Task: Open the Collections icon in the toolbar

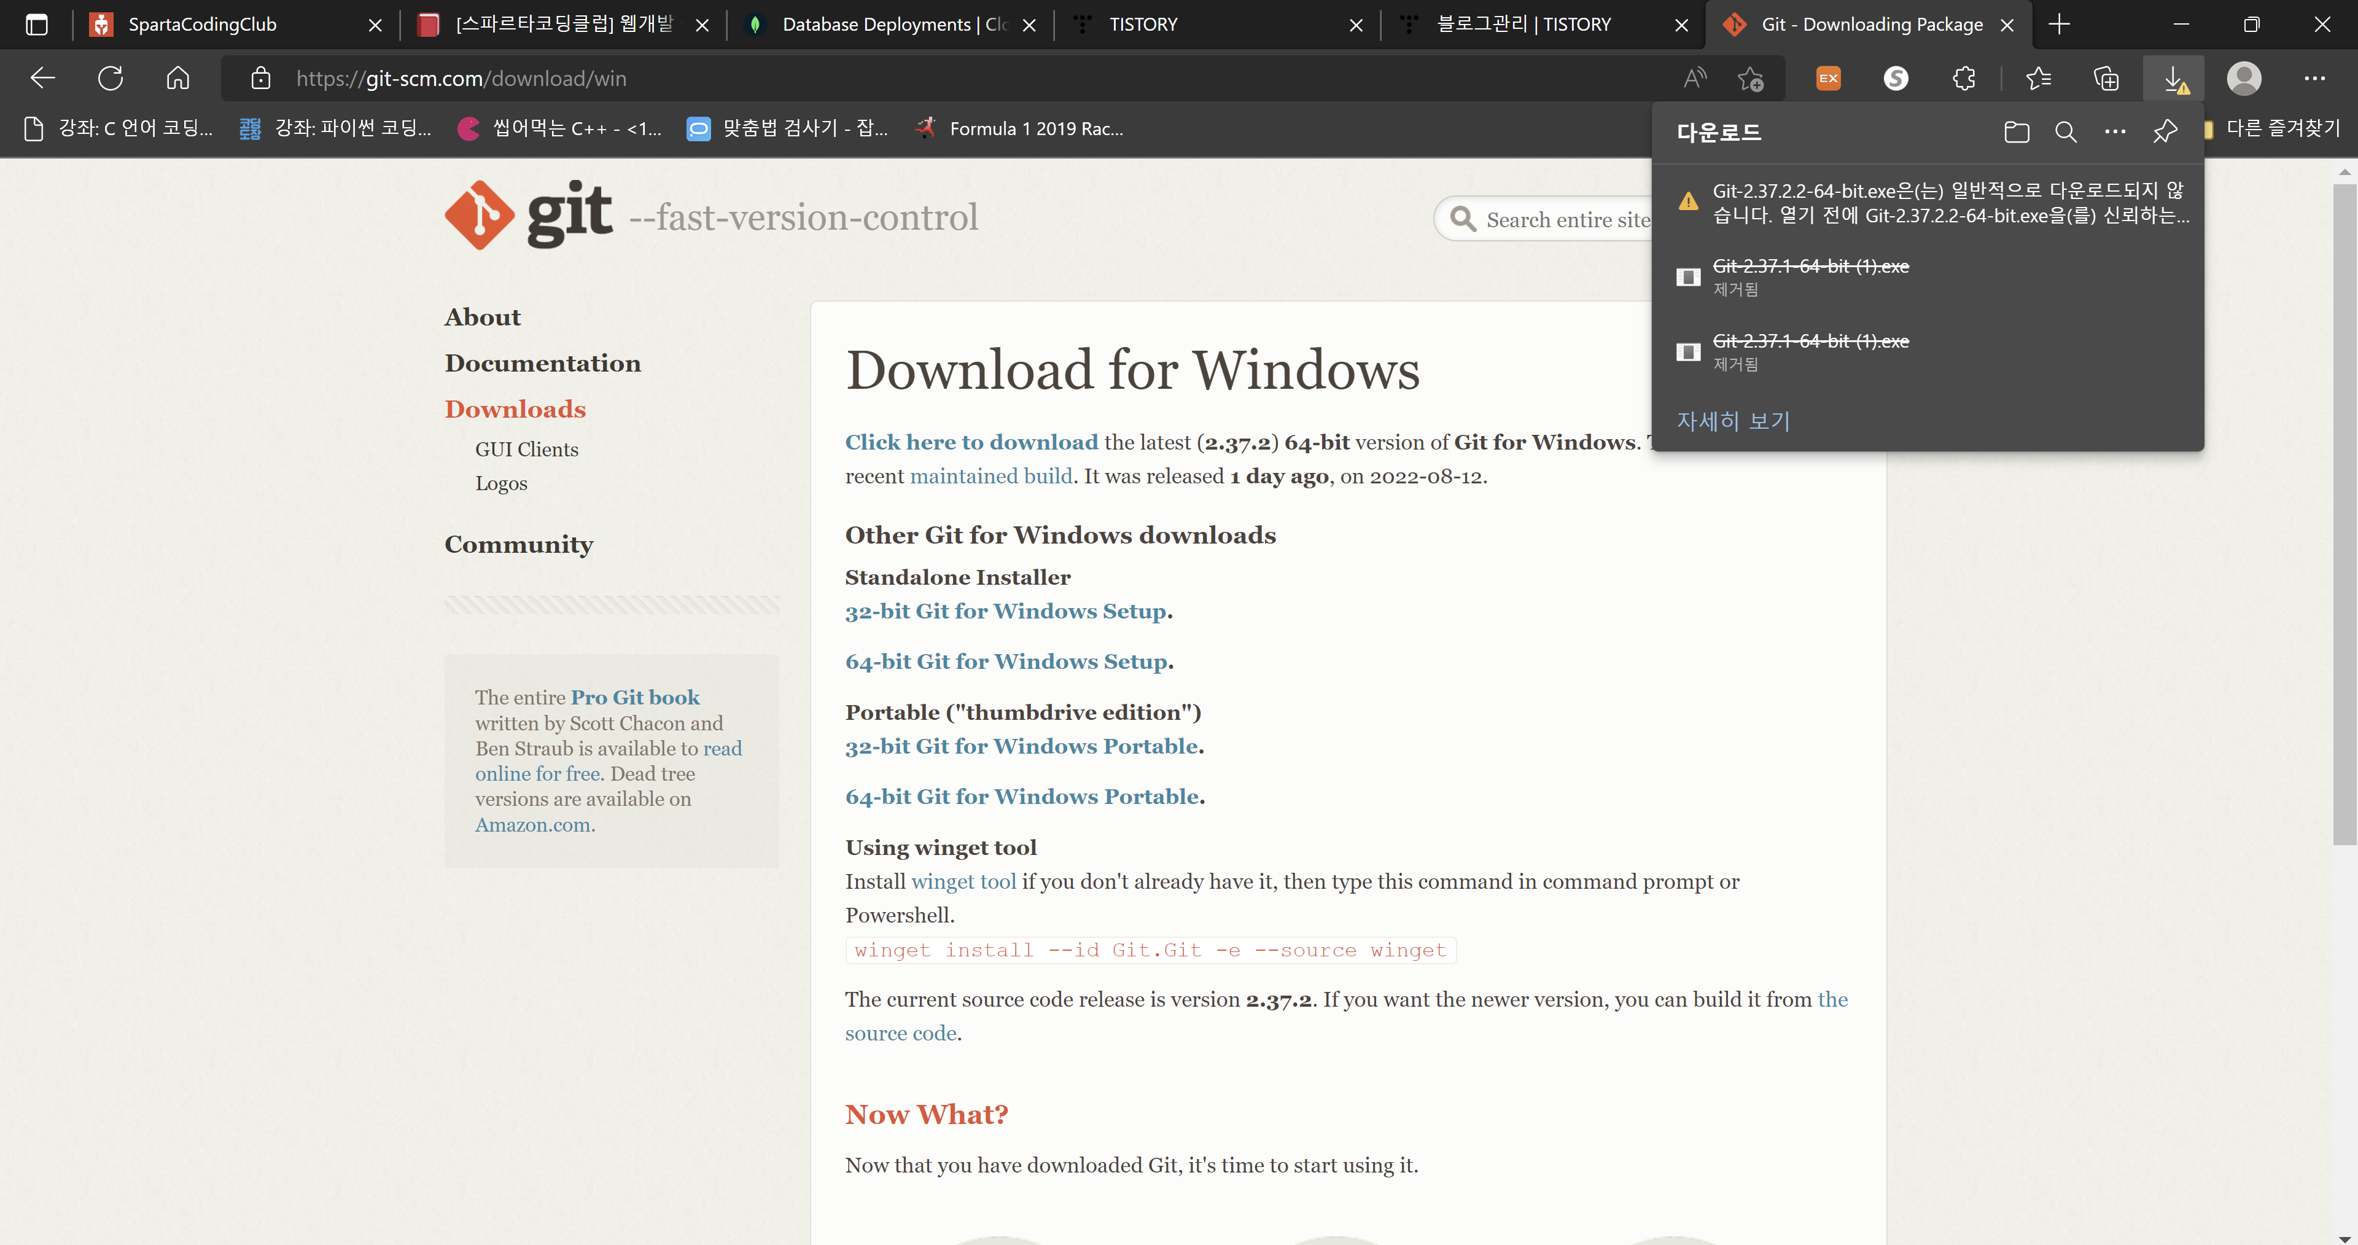Action: pos(2106,79)
